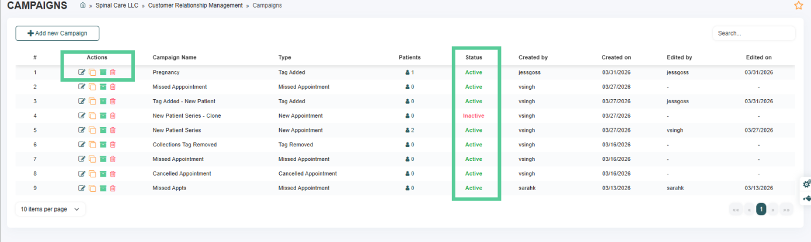This screenshot has width=811, height=242.
Task: Select page 1 in the pagination
Action: [761, 209]
